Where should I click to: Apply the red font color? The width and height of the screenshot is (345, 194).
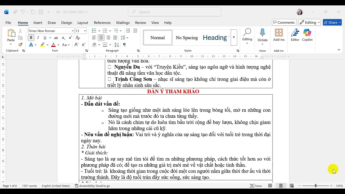[53, 45]
